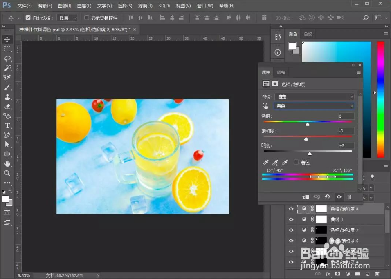Swap foreground and background colors
The width and height of the screenshot is (391, 279).
pyautogui.click(x=10, y=191)
